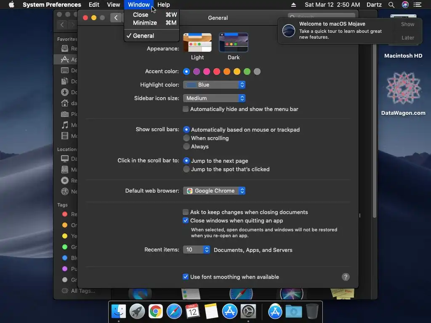Viewport: 431px width, 323px height.
Task: Click the eject icon in menu bar
Action: tap(293, 5)
